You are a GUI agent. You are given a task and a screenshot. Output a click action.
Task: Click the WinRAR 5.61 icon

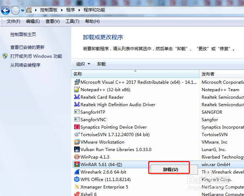(77, 164)
